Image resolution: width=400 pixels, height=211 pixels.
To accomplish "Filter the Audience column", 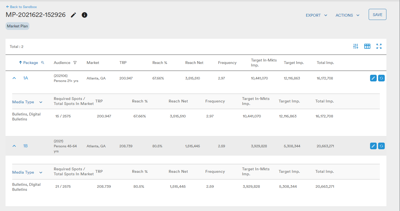I will [x=75, y=63].
